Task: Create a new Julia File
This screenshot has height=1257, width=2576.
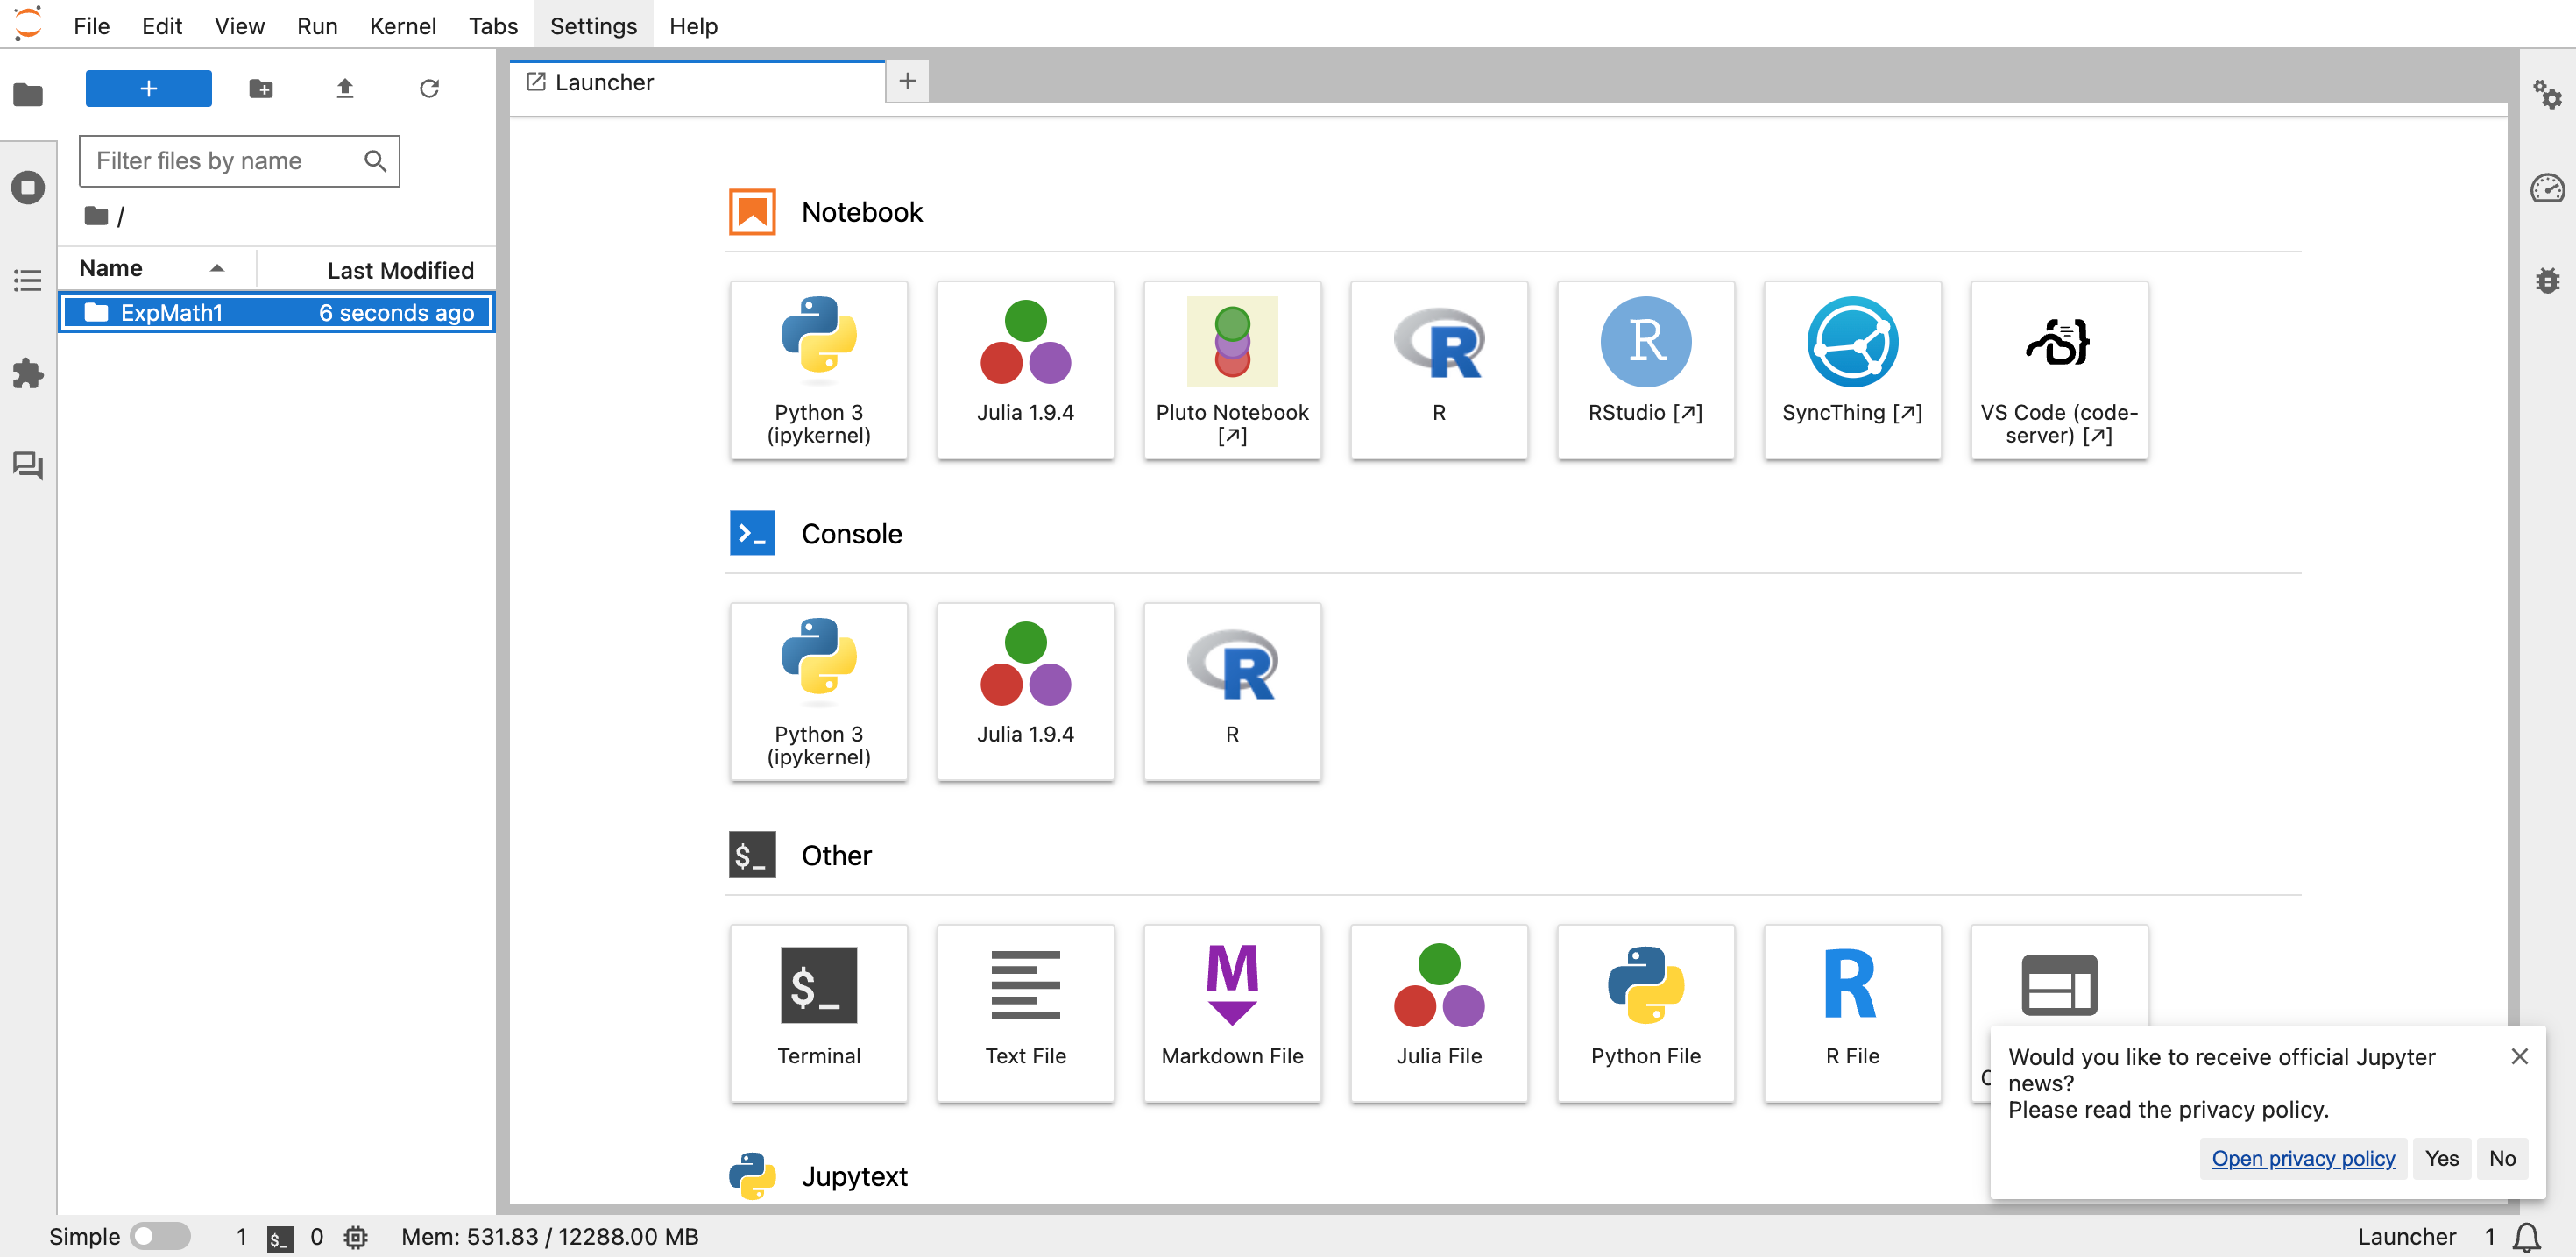Action: (1439, 1012)
